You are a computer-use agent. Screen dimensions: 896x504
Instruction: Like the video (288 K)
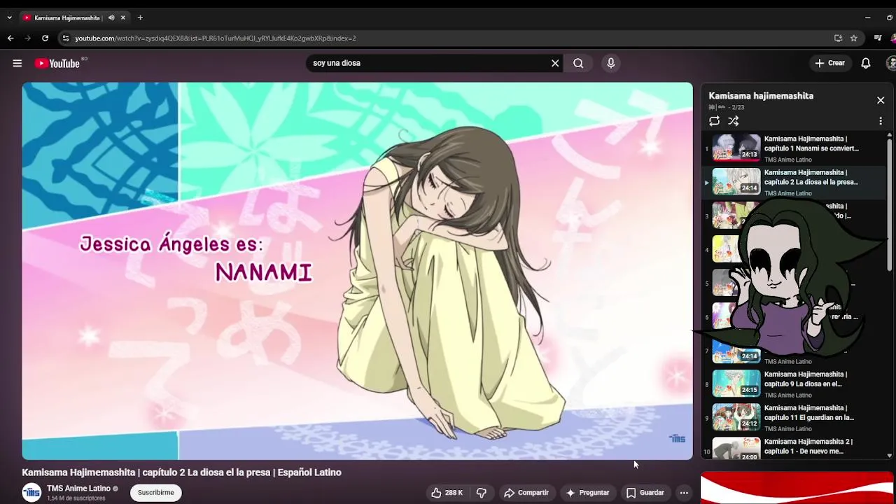click(447, 493)
